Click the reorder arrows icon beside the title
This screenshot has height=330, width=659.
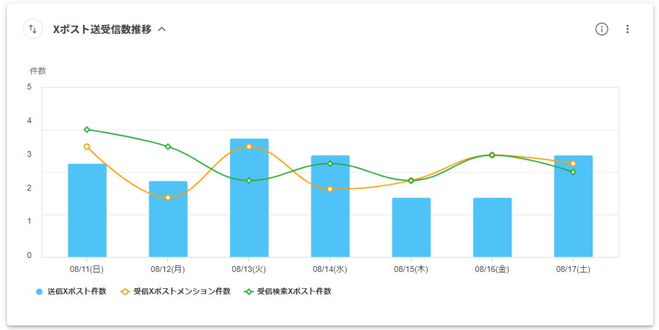(33, 29)
